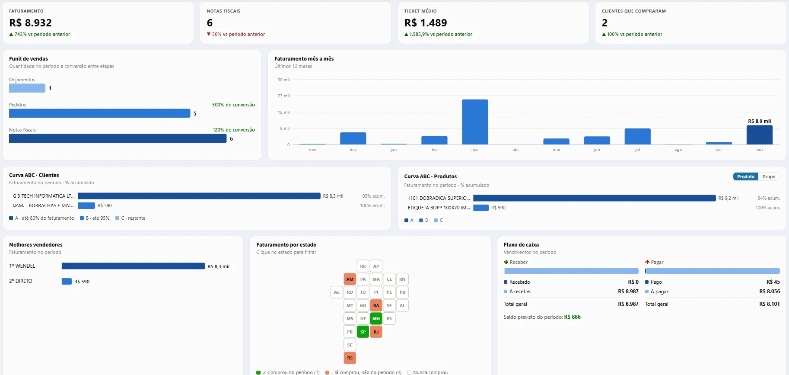Screen dimensions: 789x375
Task: Click the Orçamentos funnel bar
Action: tap(27, 88)
